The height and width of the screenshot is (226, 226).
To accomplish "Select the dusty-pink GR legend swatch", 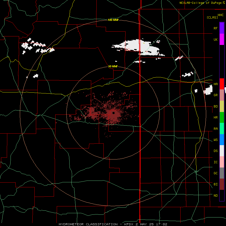I will 222,95.
